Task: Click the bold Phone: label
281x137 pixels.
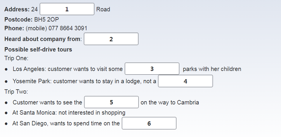Action: coord(14,28)
